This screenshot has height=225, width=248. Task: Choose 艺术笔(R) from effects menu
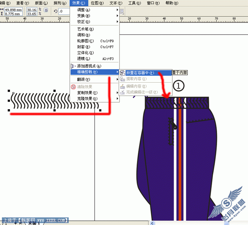pyautogui.click(x=95, y=29)
